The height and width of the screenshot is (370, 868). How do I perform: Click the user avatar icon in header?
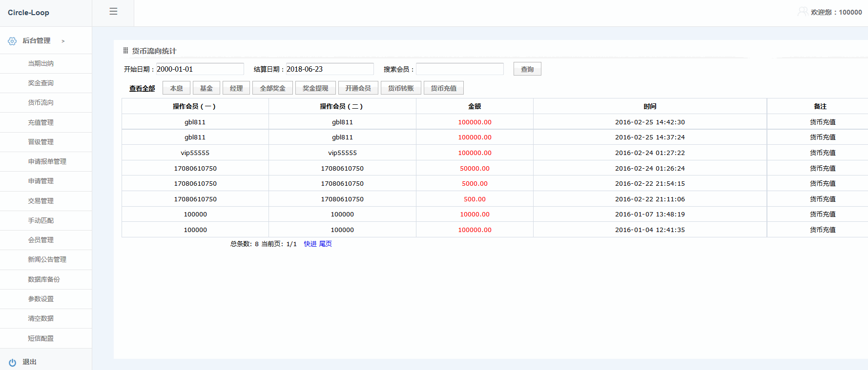802,12
